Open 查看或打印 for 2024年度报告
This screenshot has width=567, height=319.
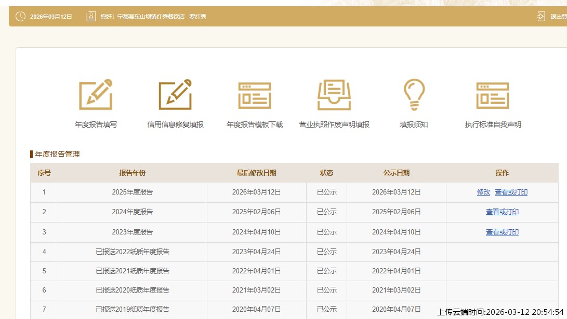(x=502, y=212)
